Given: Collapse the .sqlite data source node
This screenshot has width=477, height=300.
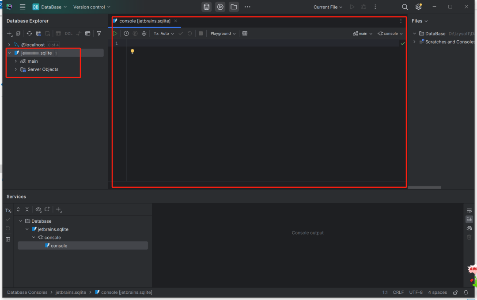Looking at the screenshot, I should pos(9,53).
